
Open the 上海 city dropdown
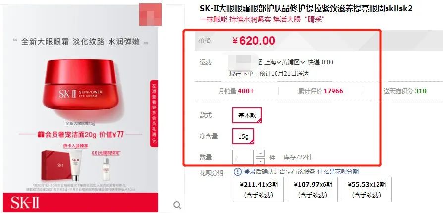pos(273,62)
